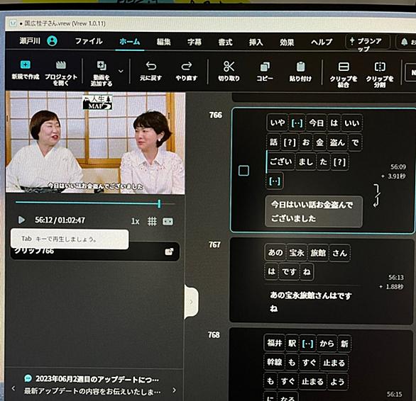Open the 字幕 menu tab
Screen dimensions: 416x401
(195, 42)
